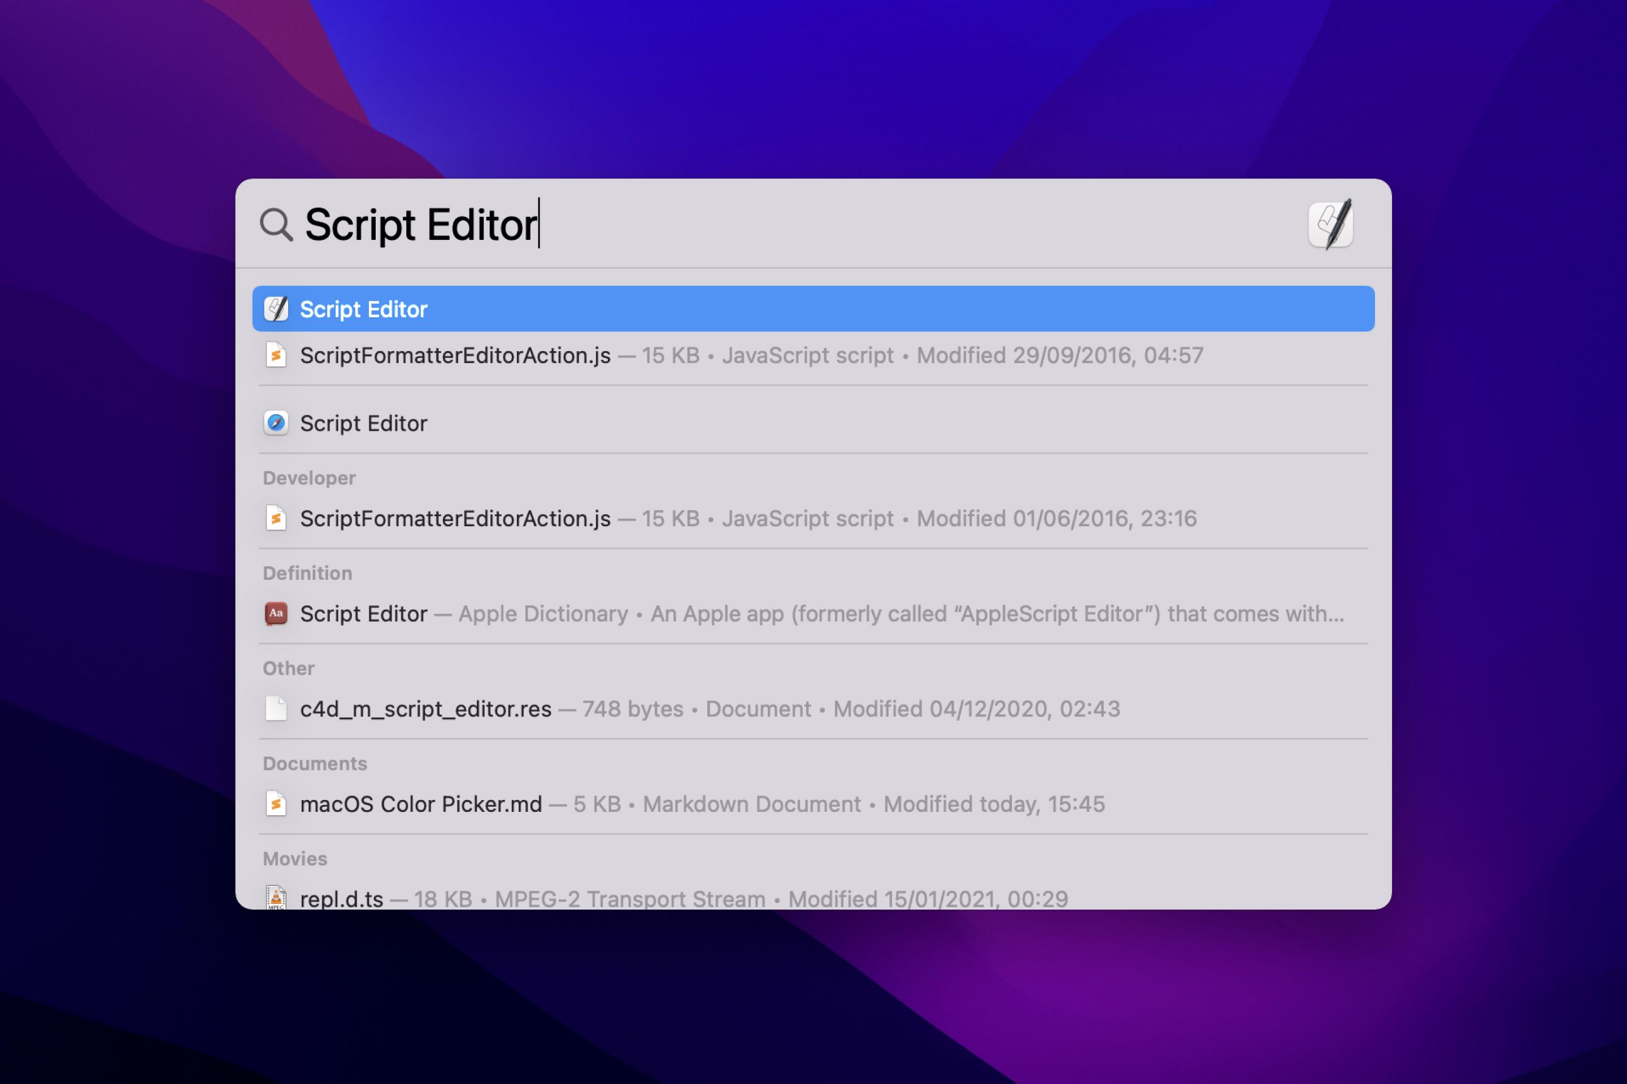Select the c4d_m_script_editor.res document result
Screen dimensions: 1627x1084
(814, 709)
